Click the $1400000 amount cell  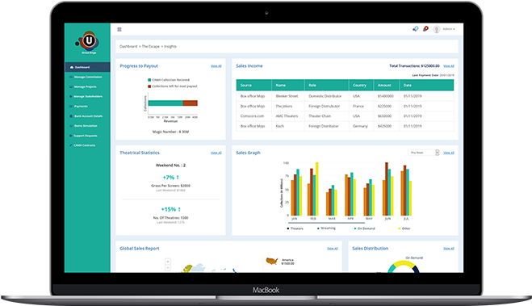pos(386,96)
